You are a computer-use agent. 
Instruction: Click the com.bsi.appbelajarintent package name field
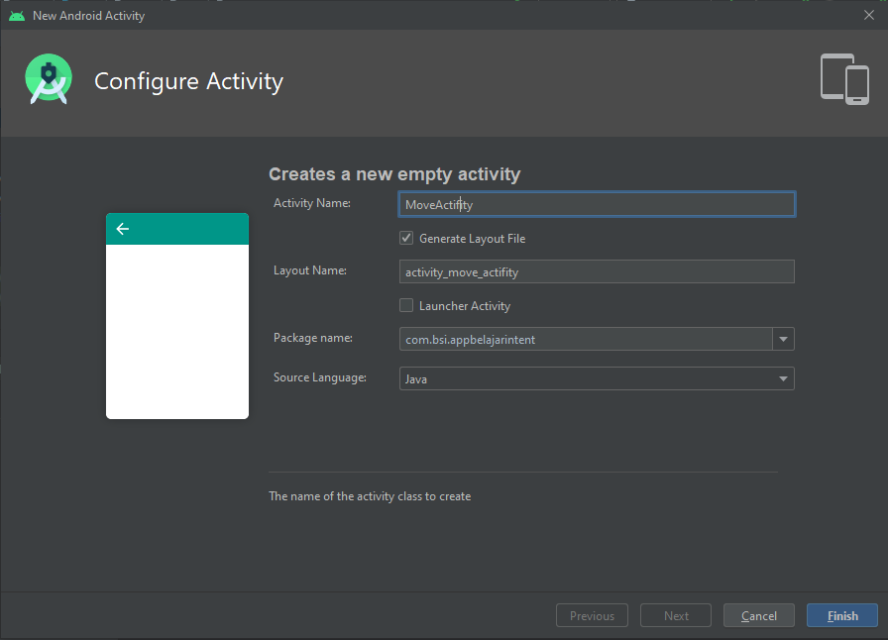(586, 339)
